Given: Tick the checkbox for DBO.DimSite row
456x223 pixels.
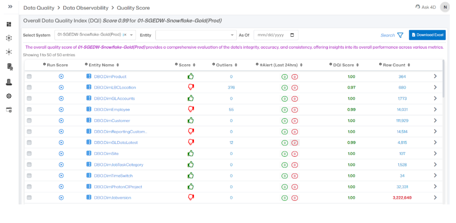Looking at the screenshot, I should click(x=29, y=153).
